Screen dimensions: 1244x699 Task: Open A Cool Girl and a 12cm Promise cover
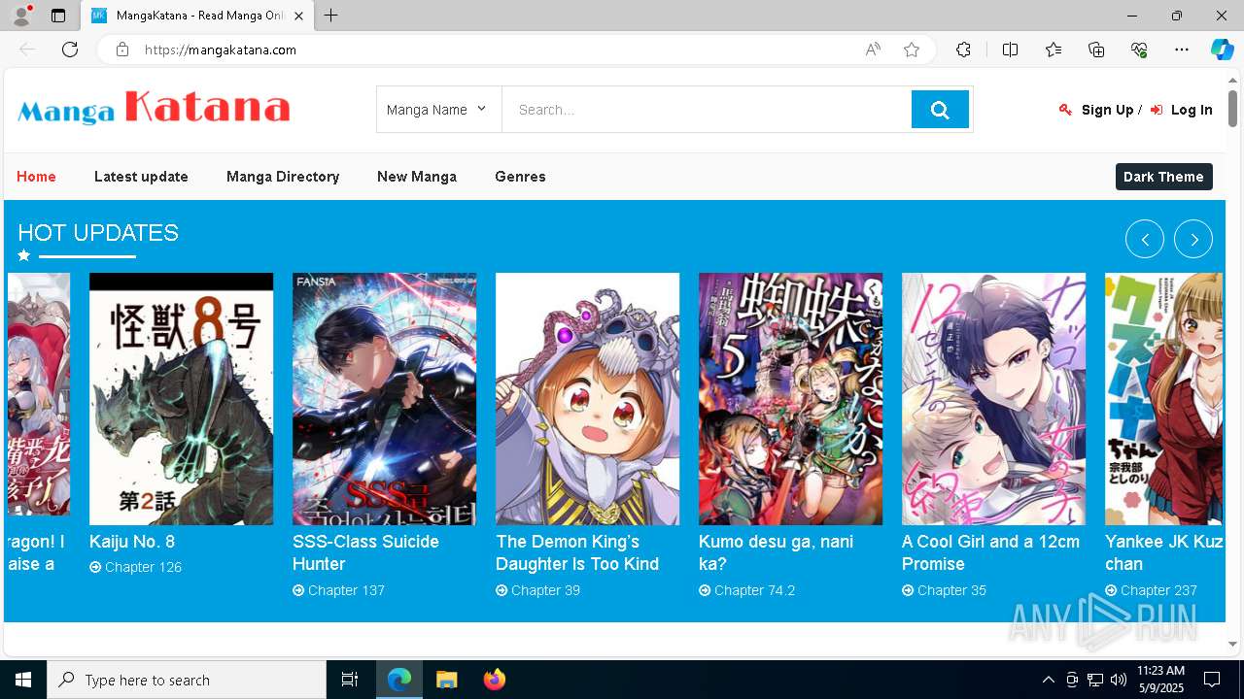pyautogui.click(x=993, y=399)
